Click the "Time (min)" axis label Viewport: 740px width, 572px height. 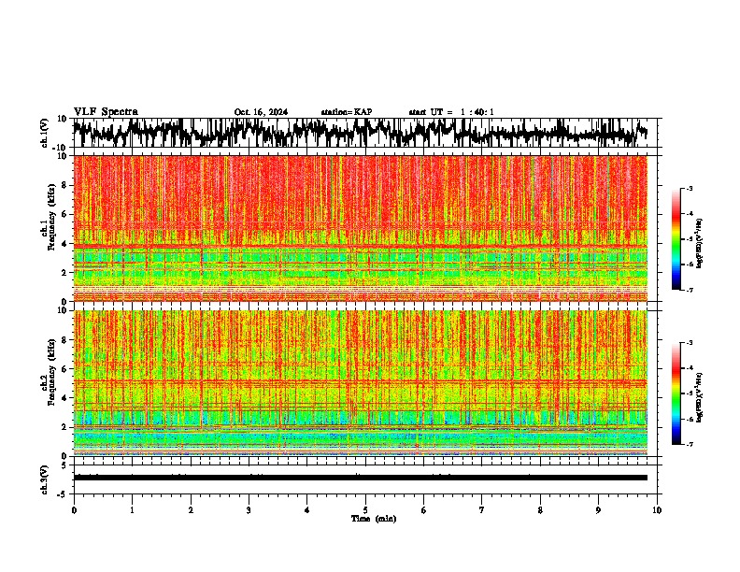[374, 519]
